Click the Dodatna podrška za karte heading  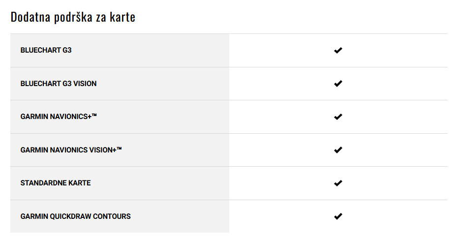[x=73, y=17]
